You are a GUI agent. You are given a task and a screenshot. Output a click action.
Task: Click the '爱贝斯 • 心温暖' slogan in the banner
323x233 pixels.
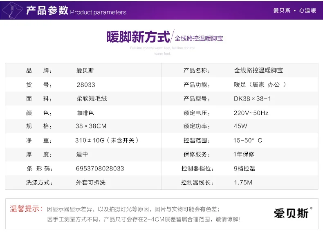(294, 10)
